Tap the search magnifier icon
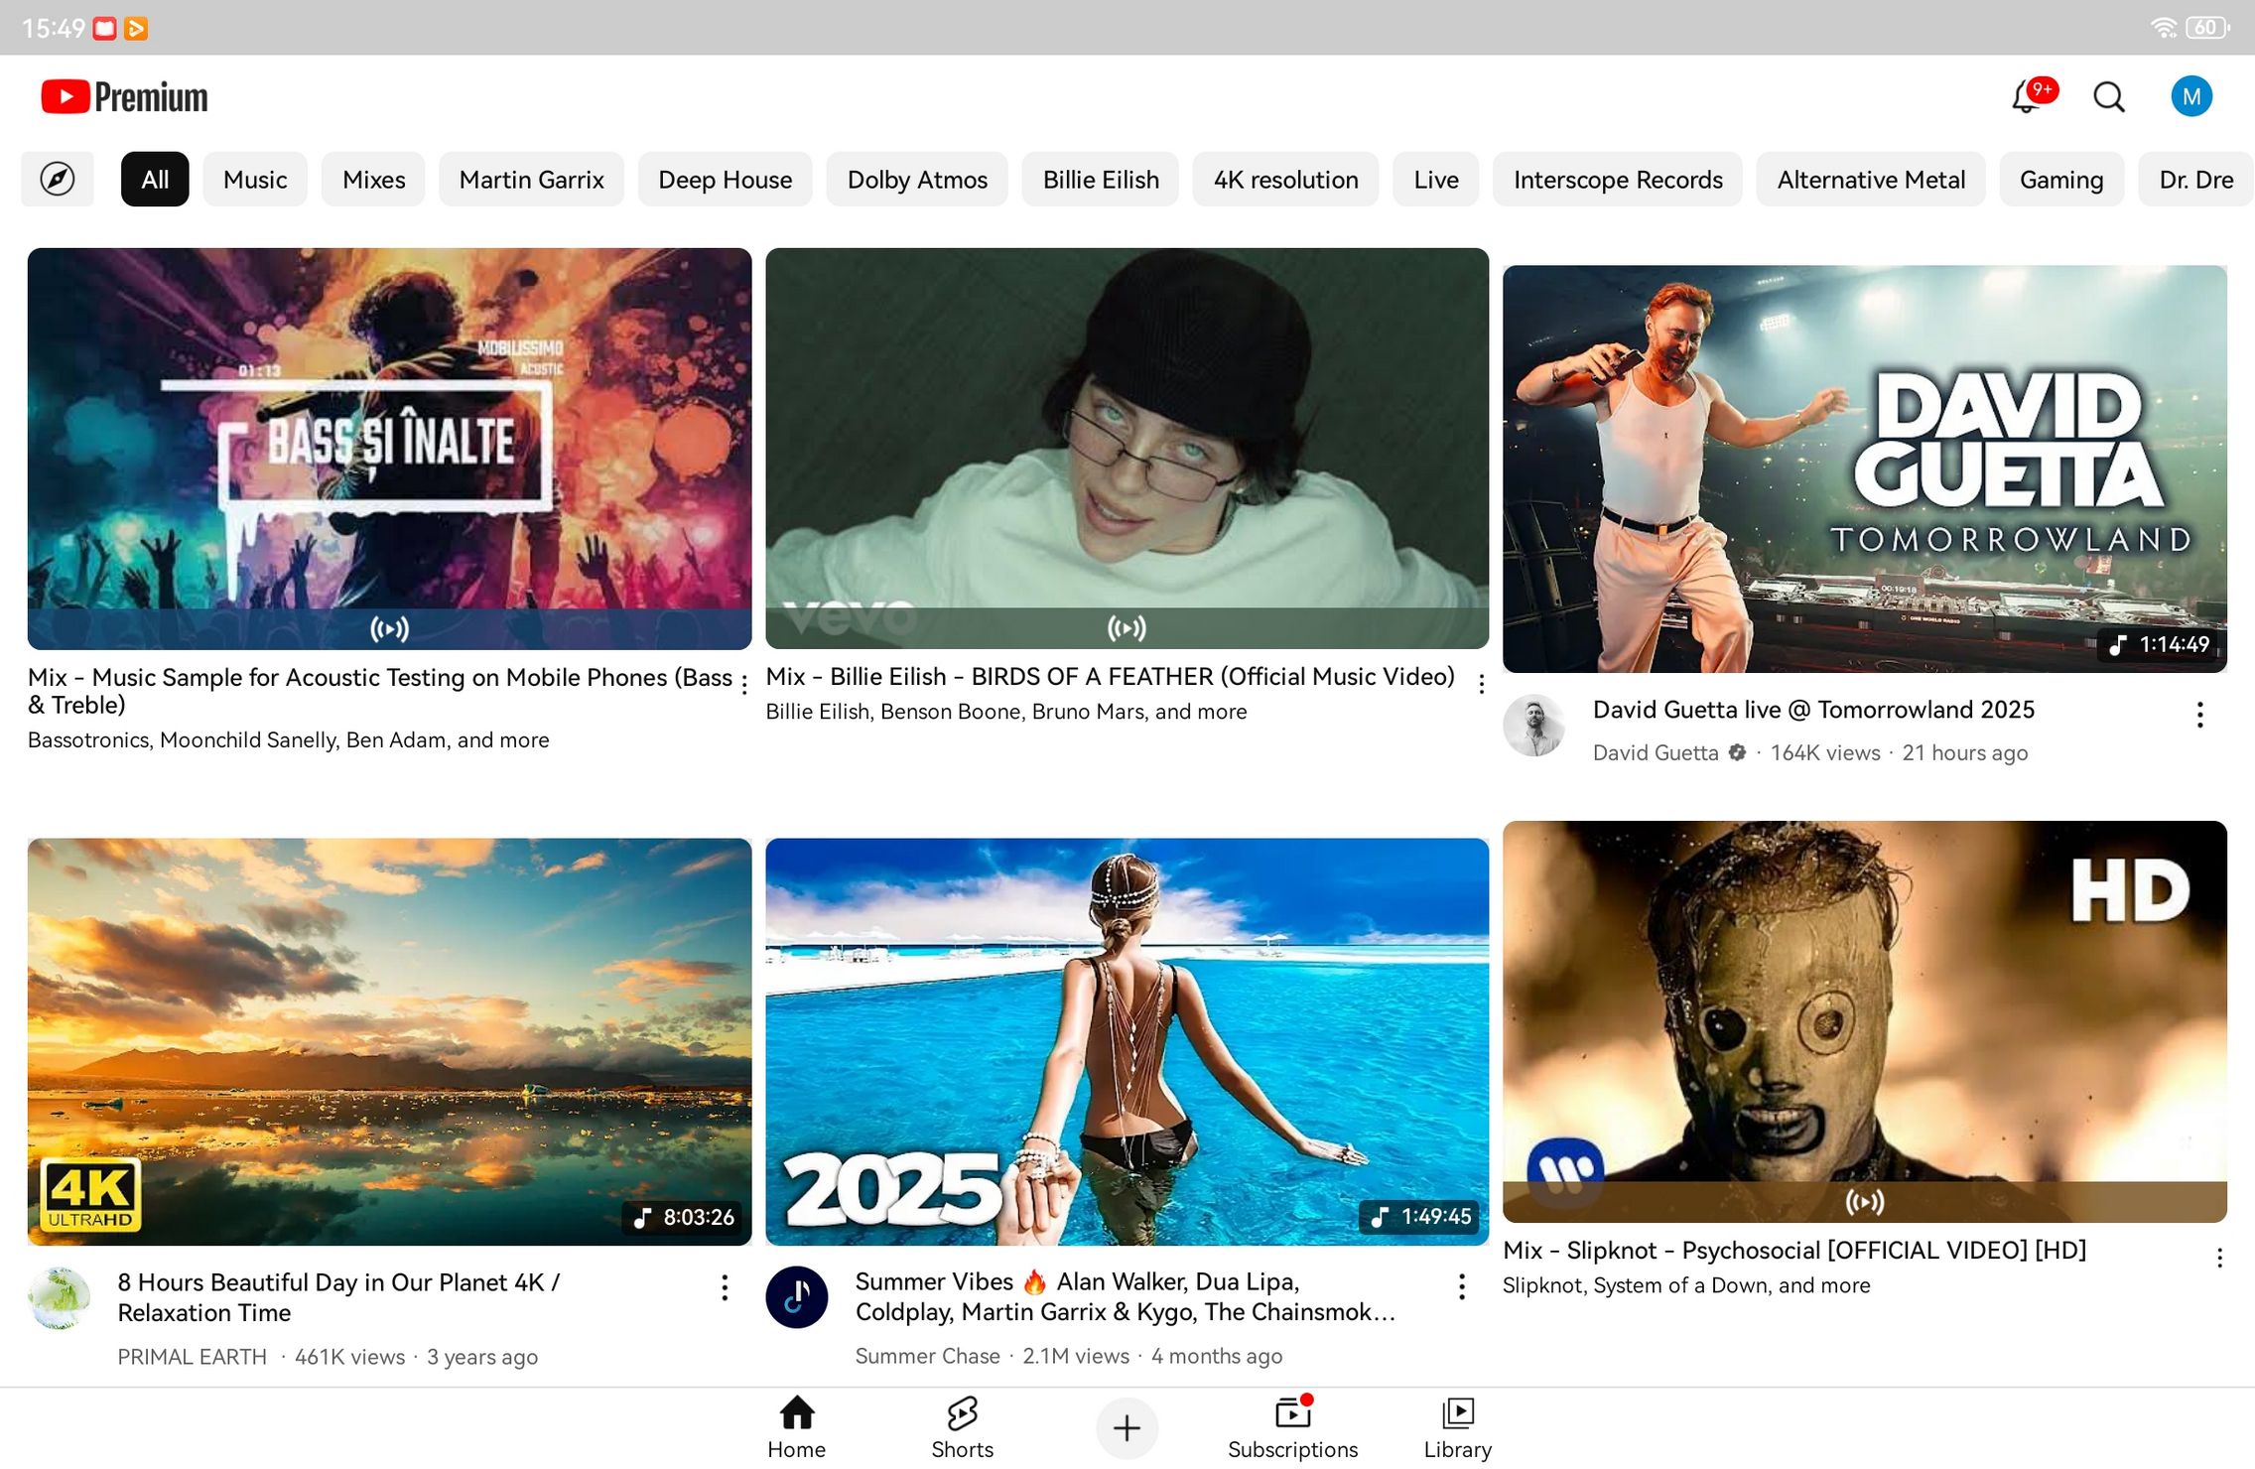This screenshot has width=2255, height=1469. [x=2108, y=96]
